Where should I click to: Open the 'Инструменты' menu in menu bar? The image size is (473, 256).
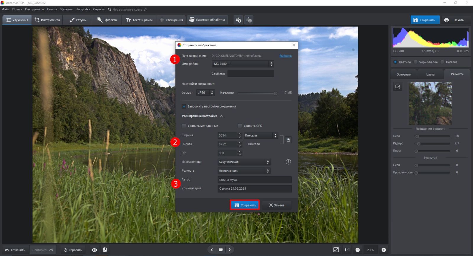[x=34, y=9]
